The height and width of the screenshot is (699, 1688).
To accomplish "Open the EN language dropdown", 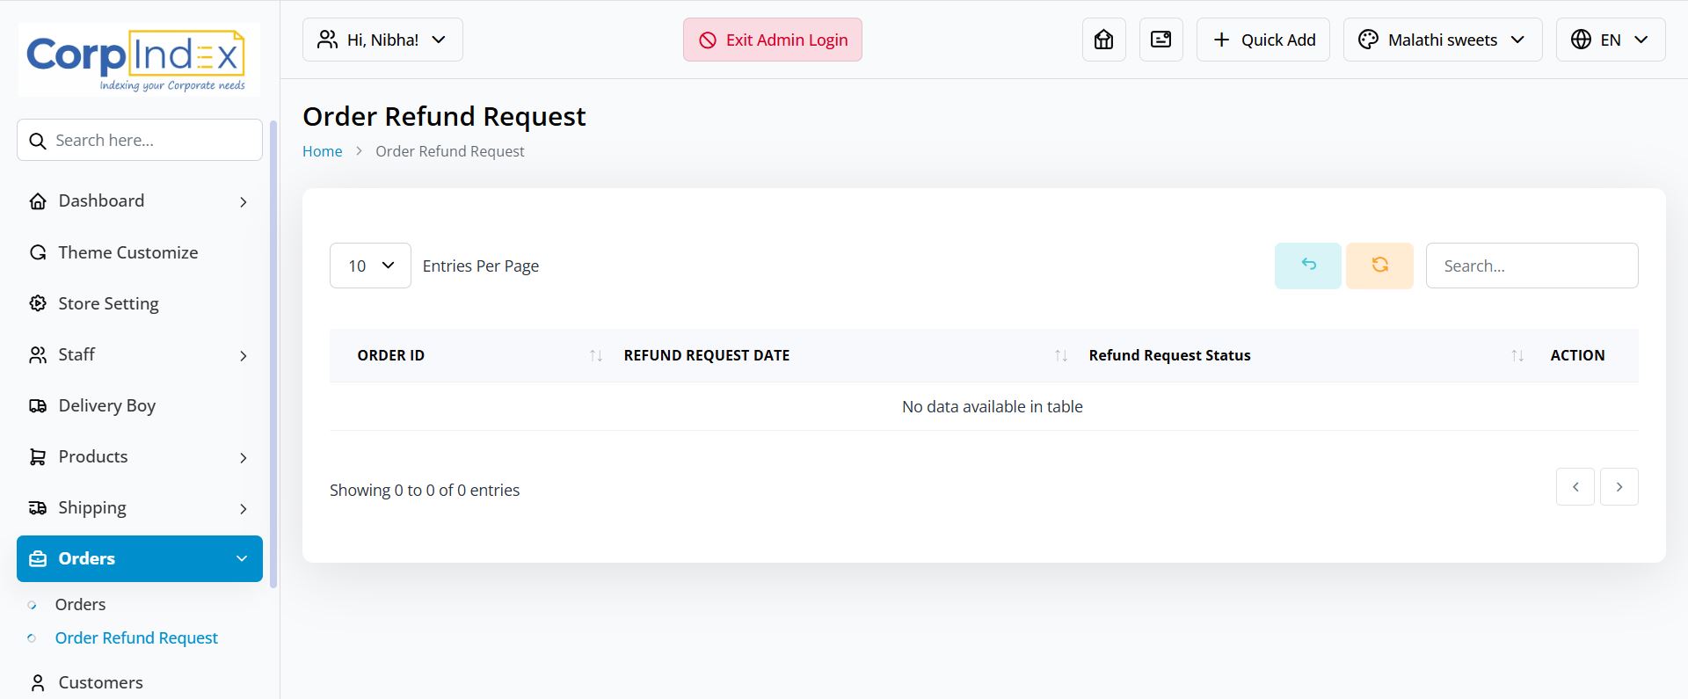I will [x=1610, y=40].
